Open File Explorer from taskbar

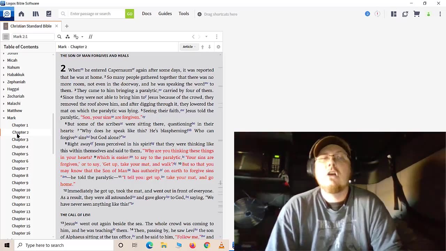click(x=164, y=245)
